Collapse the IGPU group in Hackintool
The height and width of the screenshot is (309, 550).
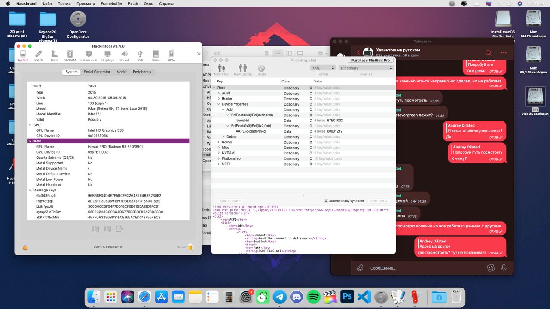30,125
